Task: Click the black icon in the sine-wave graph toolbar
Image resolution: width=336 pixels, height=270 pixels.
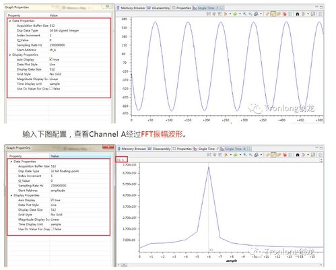Action: tap(298, 14)
